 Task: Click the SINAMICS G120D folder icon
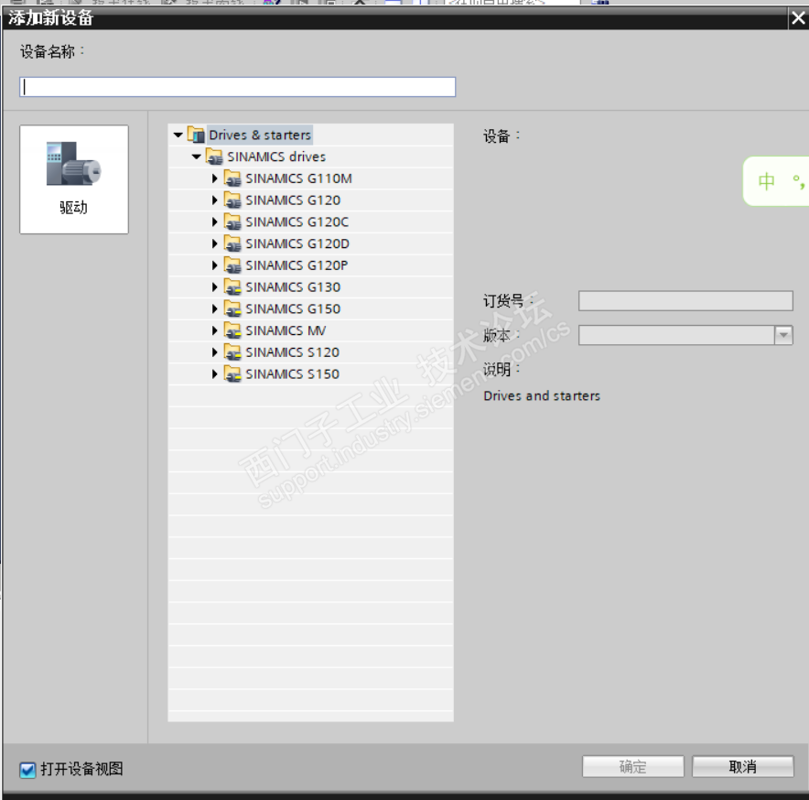point(232,243)
